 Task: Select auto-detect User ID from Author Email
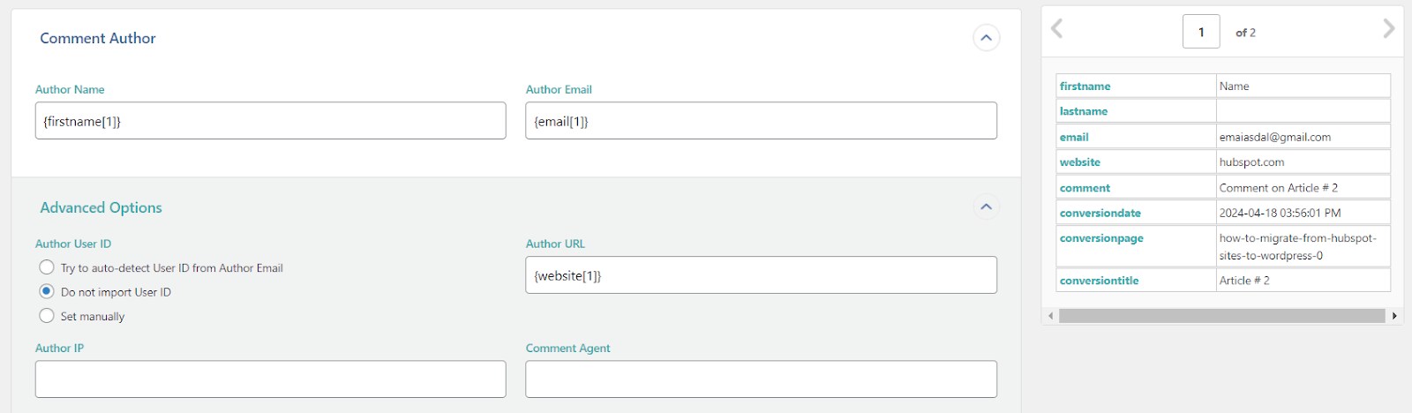47,267
